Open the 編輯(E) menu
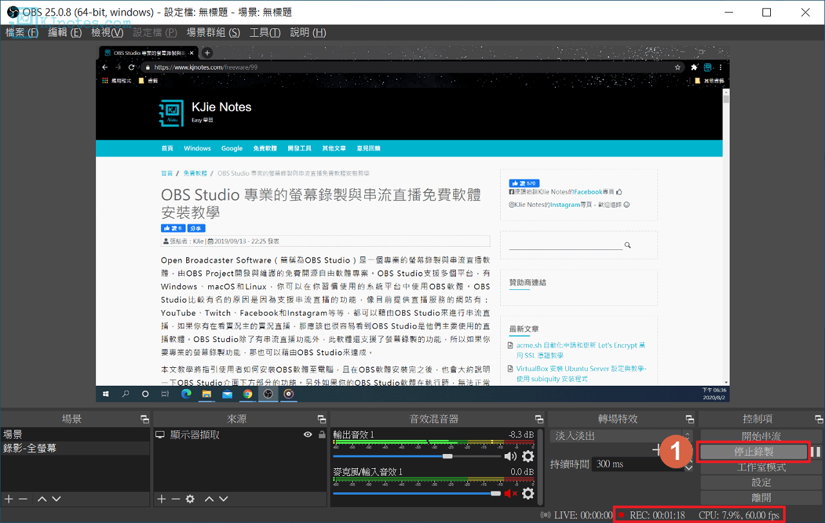Image resolution: width=825 pixels, height=523 pixels. pyautogui.click(x=65, y=32)
